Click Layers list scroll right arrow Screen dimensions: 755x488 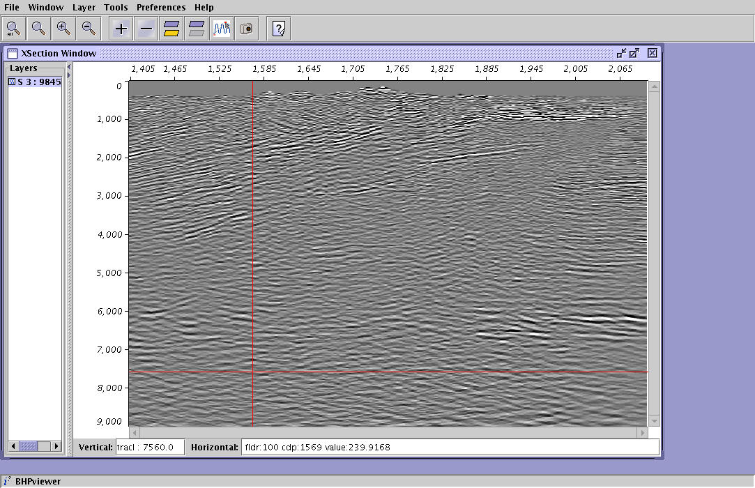[56, 446]
